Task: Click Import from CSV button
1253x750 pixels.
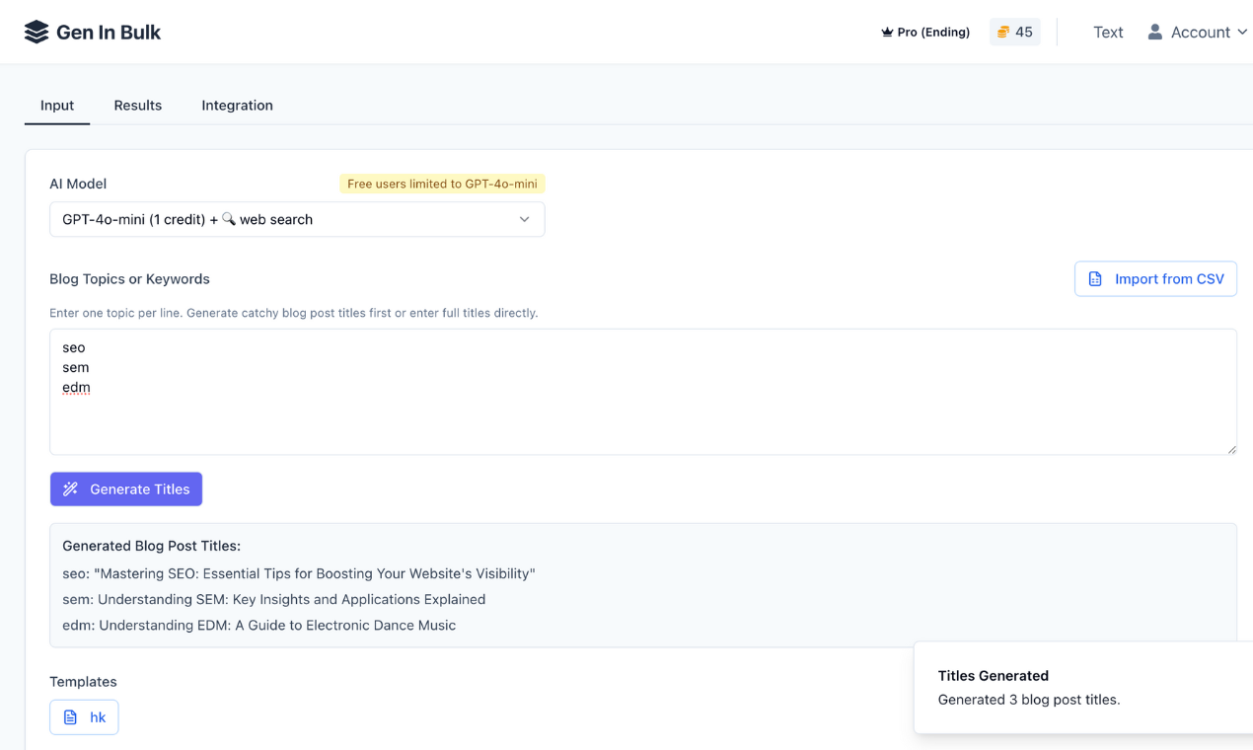Action: [1155, 279]
